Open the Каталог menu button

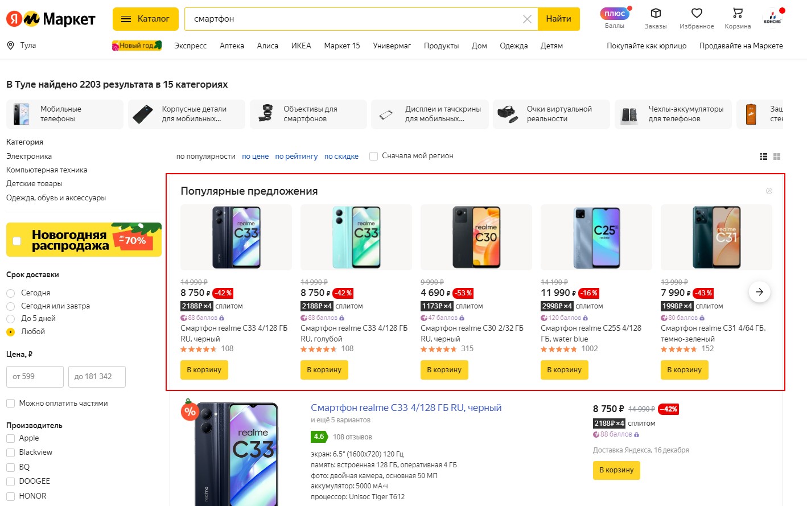click(146, 19)
